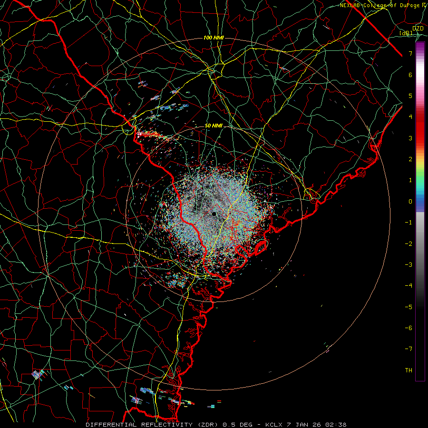428x428 pixels.
Task: Click the positive "7" scale tick label
Action: coord(410,53)
